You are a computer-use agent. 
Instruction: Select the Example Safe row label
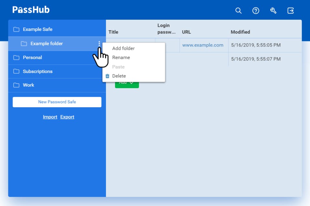37,29
